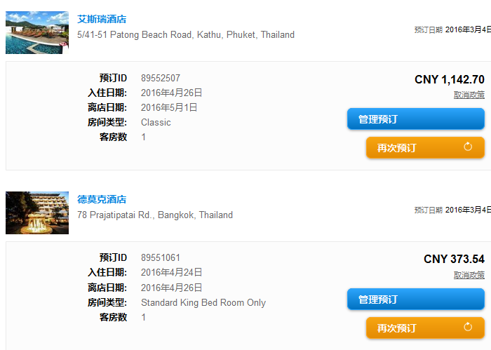
Task: Click 再次预订 for the Classic room booking
Action: click(x=425, y=147)
